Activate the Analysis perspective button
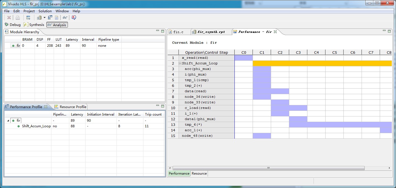 point(57,25)
